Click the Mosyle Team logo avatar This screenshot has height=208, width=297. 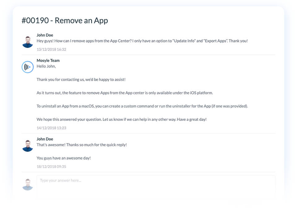tap(28, 67)
